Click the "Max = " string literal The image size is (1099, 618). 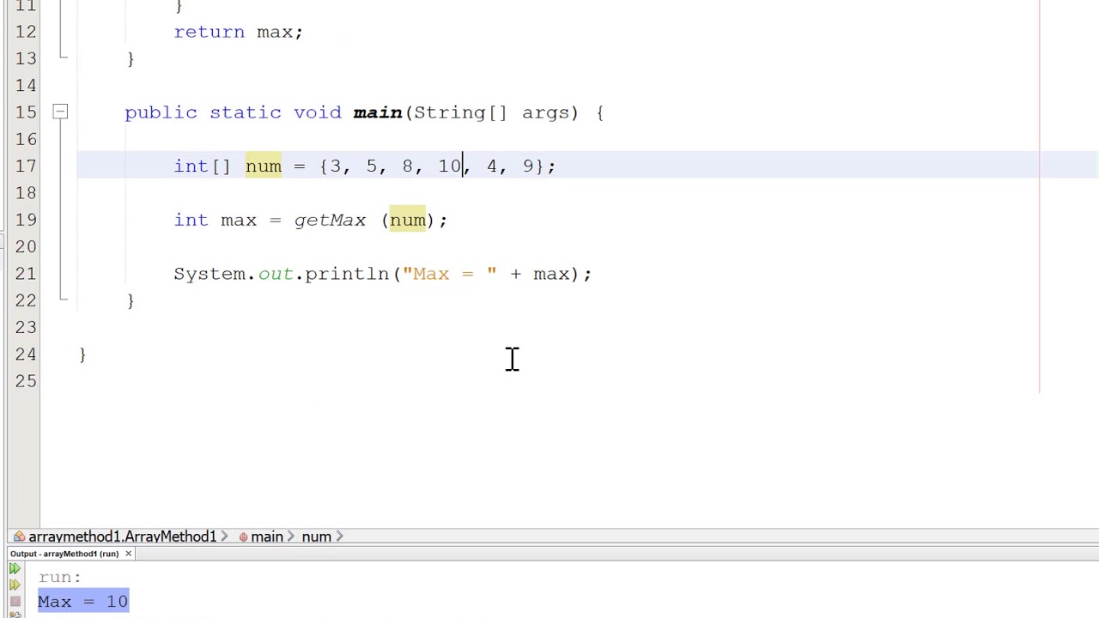(x=450, y=274)
